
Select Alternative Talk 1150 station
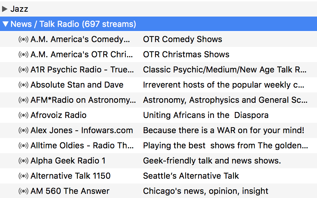point(70,176)
